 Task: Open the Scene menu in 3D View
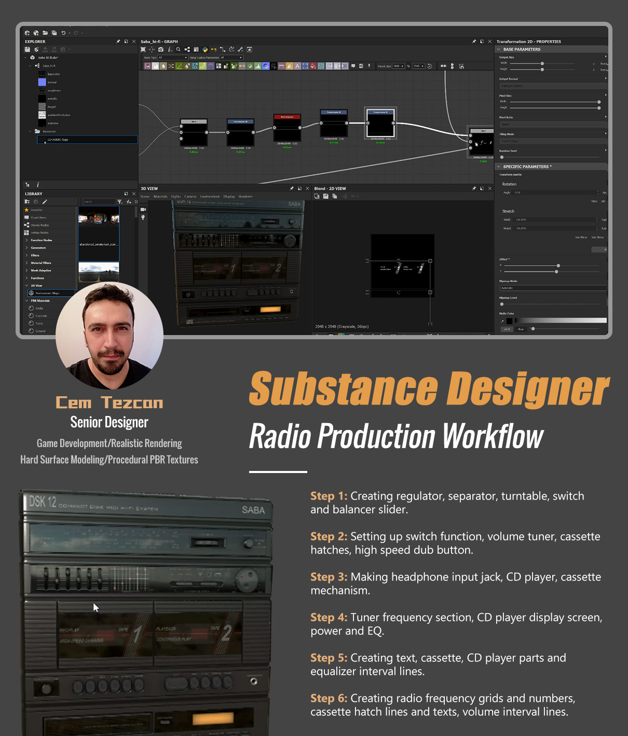pos(145,197)
